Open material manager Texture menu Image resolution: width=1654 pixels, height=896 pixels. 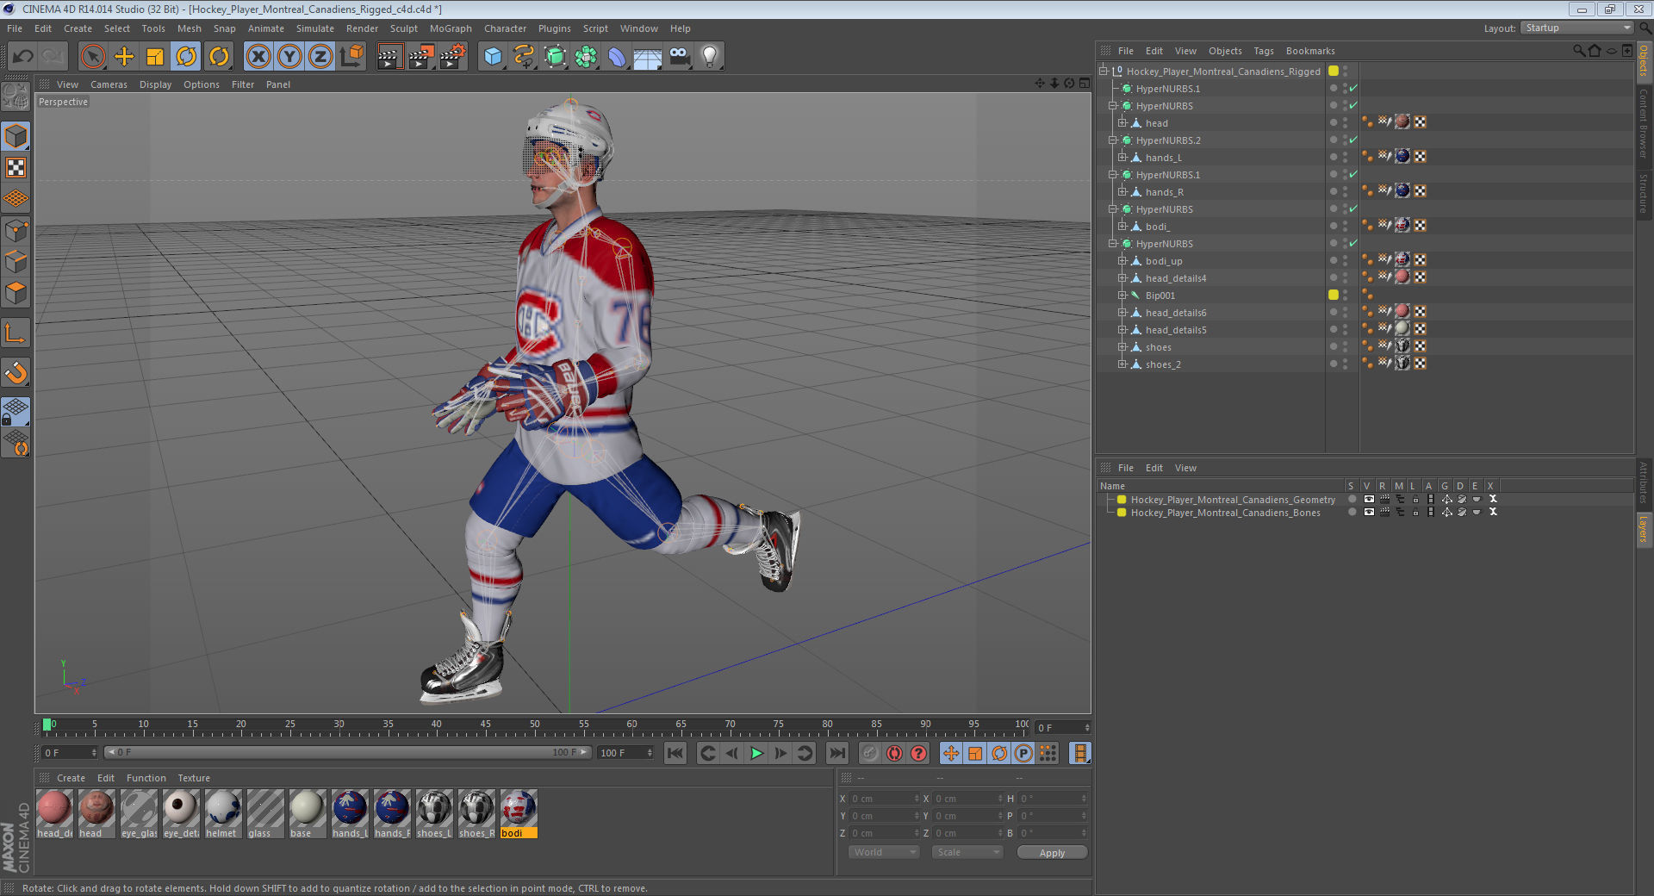(x=194, y=778)
